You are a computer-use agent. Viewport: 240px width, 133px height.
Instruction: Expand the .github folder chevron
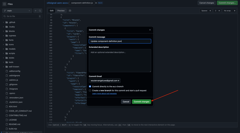pos(4,22)
